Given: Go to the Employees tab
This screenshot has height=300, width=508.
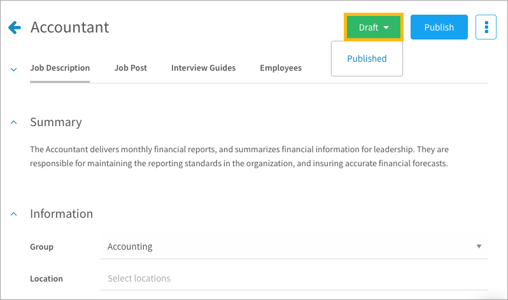Looking at the screenshot, I should (281, 68).
